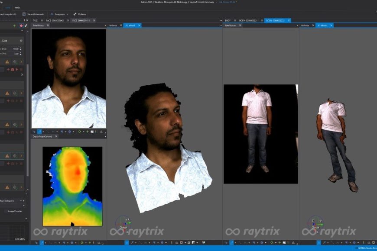The image size is (377, 251).
Task: Click the green plus add icon in left panel
Action: click(x=14, y=26)
